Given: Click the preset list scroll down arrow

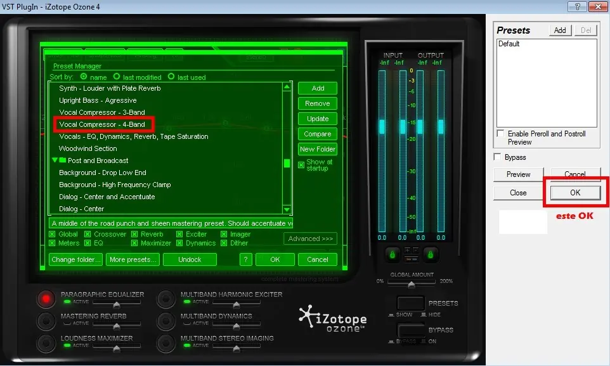Looking at the screenshot, I should (287, 209).
